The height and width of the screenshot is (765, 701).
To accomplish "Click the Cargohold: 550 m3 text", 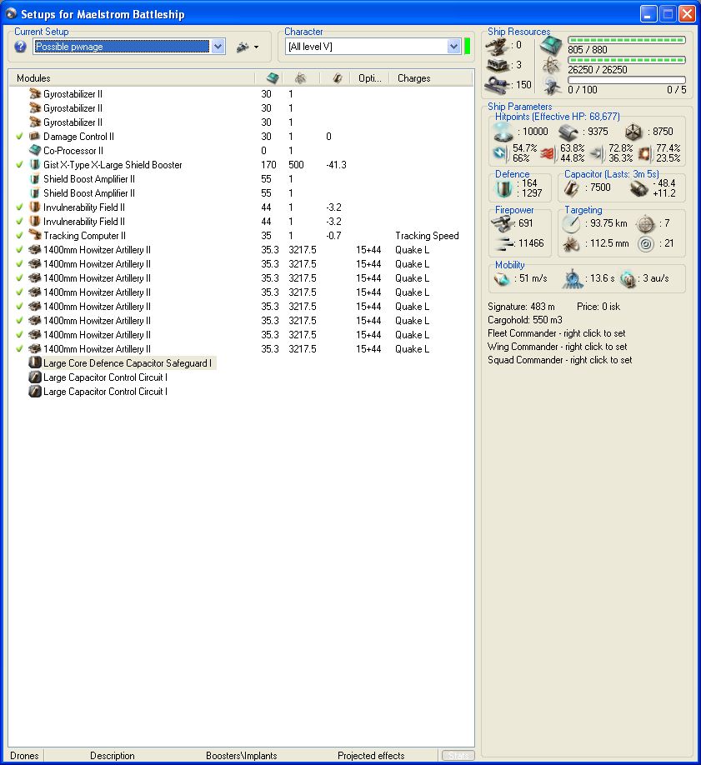I will click(x=525, y=320).
